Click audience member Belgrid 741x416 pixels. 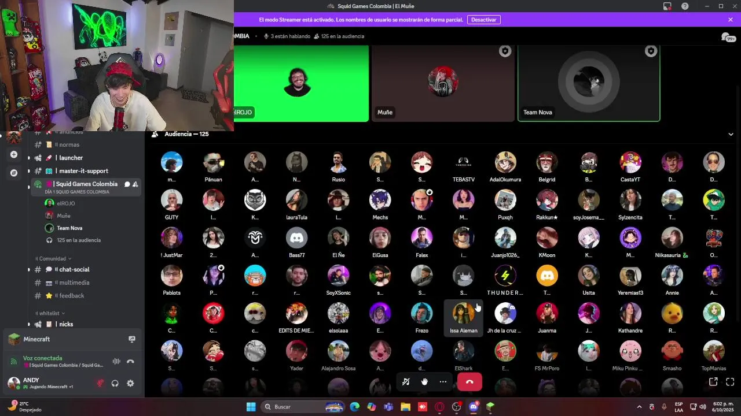pyautogui.click(x=547, y=167)
